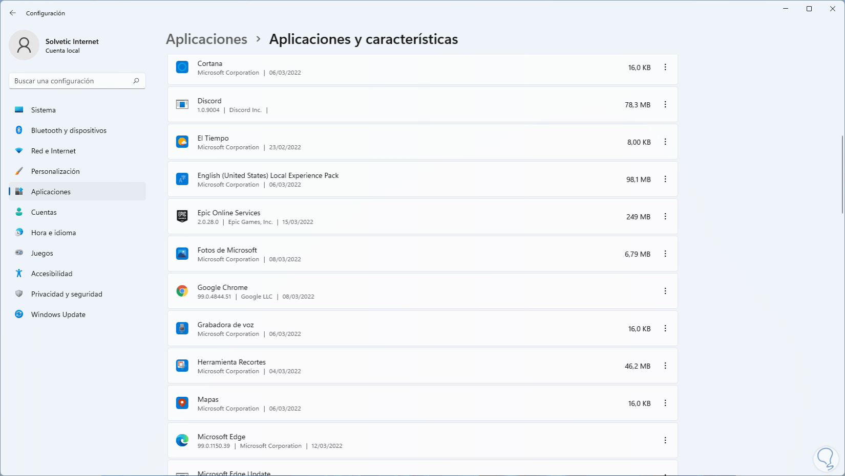
Task: Open options menu for Discord
Action: 665,105
